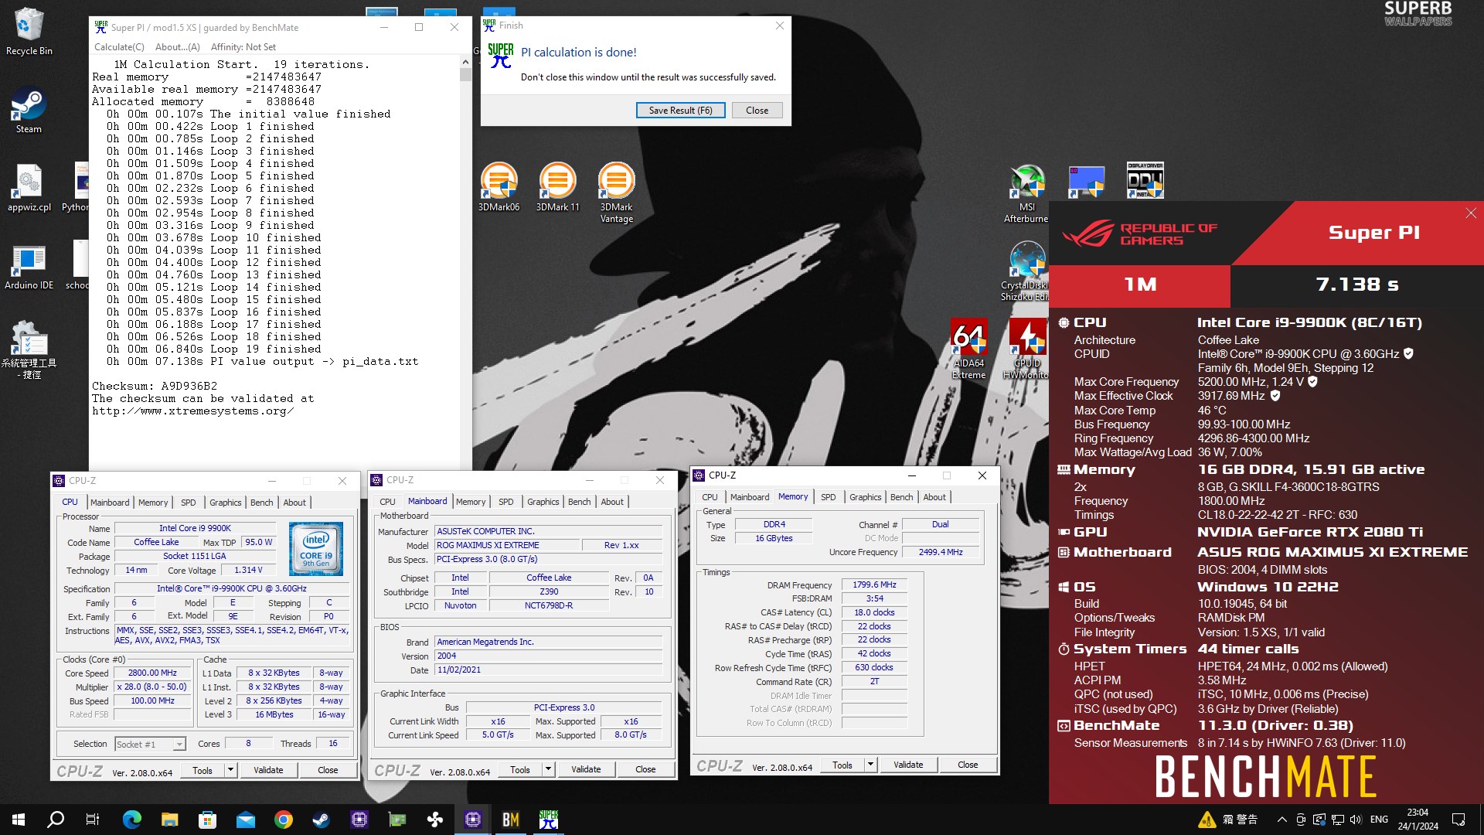Screen dimensions: 1484x835
Task: Open the 3DMark Vantage desktop shortcut
Action: (616, 193)
